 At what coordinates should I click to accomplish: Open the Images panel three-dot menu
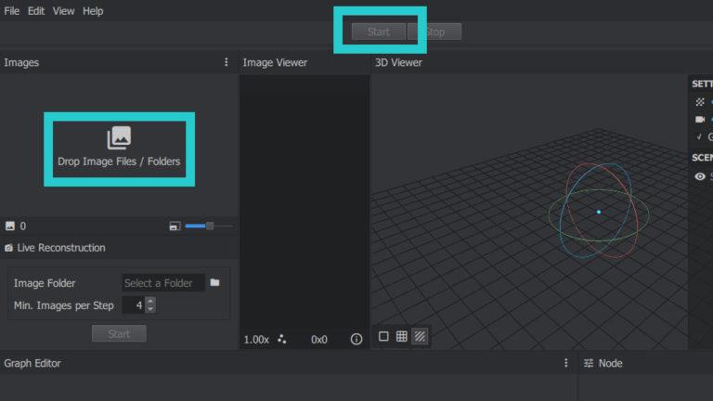226,62
